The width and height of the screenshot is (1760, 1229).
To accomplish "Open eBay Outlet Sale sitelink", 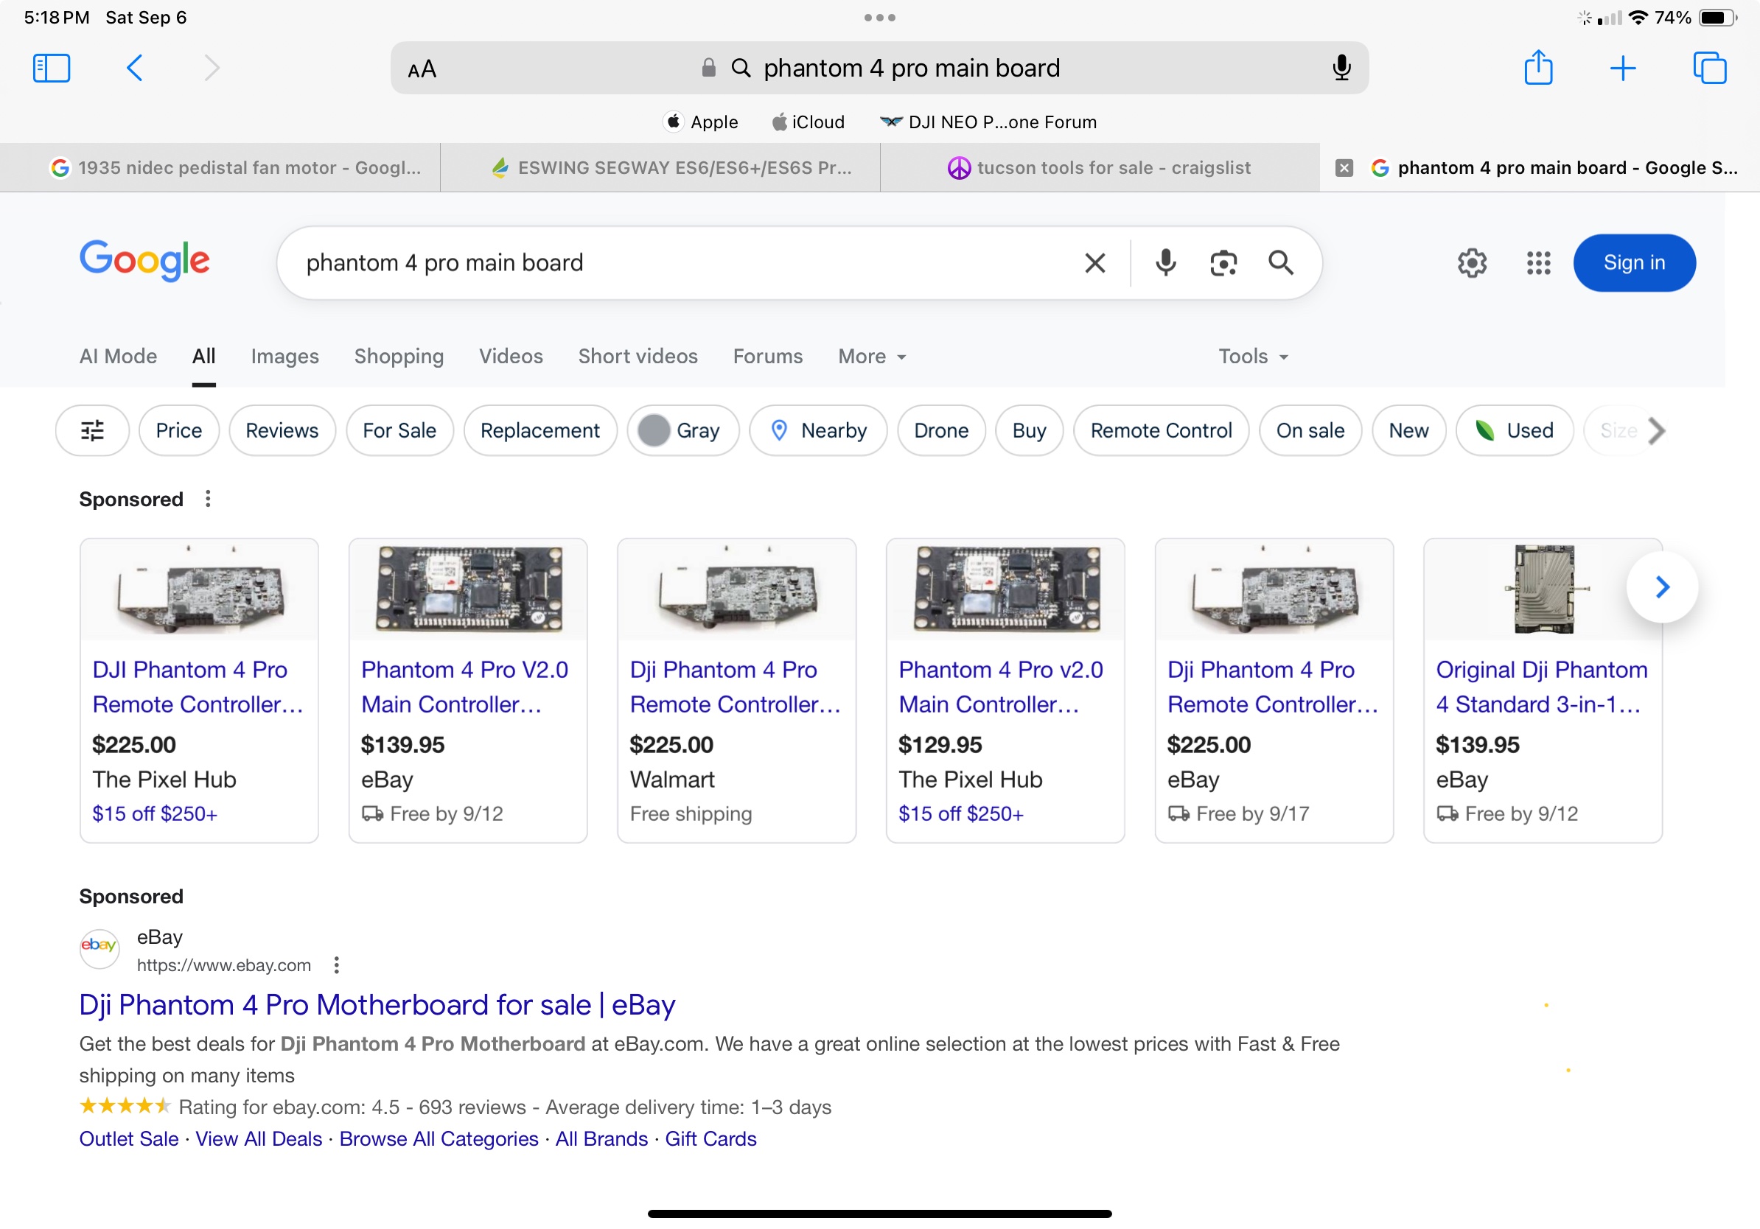I will tap(129, 1138).
